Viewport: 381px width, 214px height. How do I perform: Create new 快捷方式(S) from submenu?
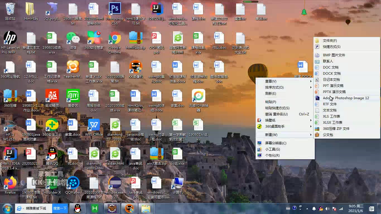pos(347,47)
